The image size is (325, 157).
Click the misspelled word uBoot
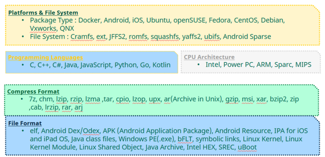pos(247,147)
